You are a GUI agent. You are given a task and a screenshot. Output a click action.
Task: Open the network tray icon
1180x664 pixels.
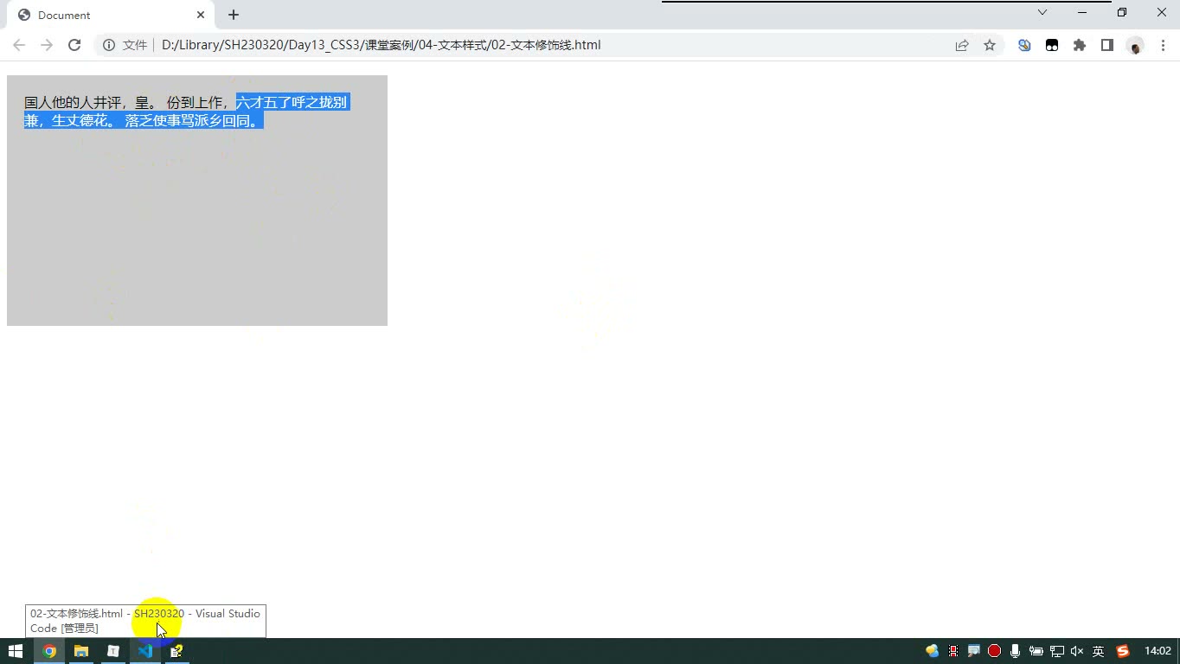click(1056, 651)
